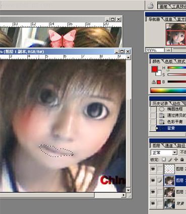Switch to the 通道 channels tab
Viewport: 186px width, 214px height.
[168, 146]
